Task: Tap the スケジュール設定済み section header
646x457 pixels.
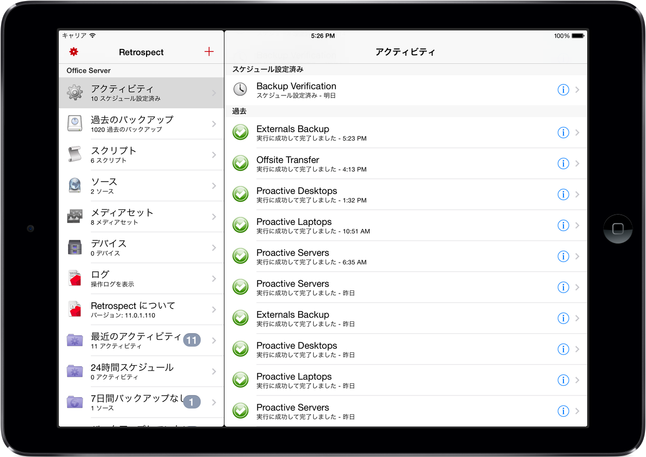Action: (406, 69)
